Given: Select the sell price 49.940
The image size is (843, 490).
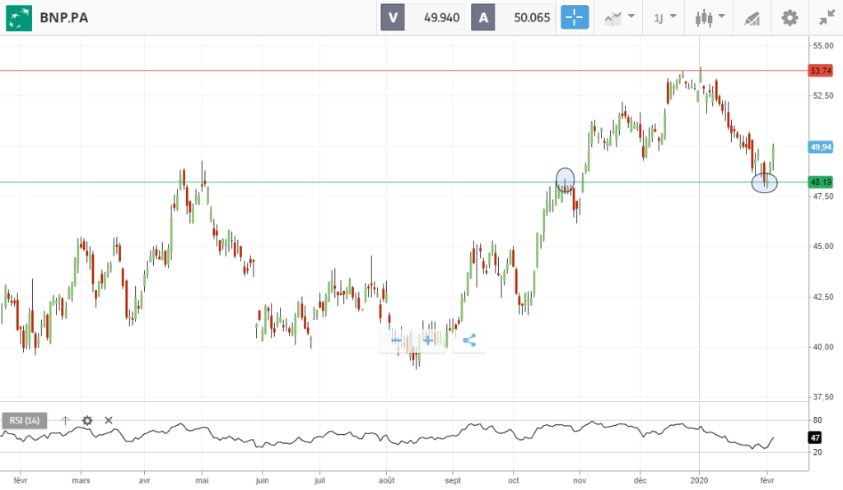Looking at the screenshot, I should [x=441, y=18].
